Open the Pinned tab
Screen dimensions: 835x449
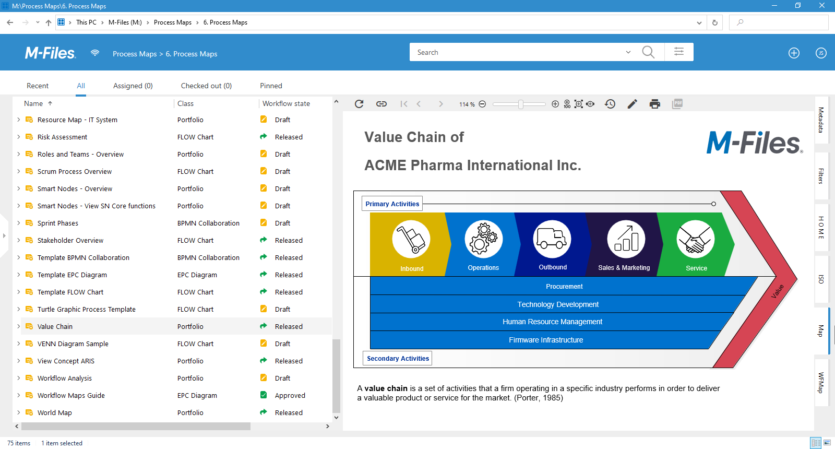(271, 86)
